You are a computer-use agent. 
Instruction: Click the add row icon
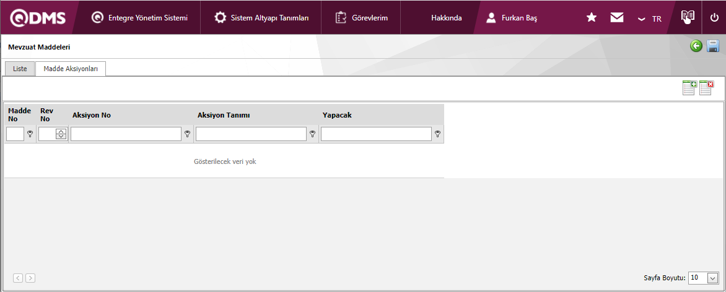(689, 88)
